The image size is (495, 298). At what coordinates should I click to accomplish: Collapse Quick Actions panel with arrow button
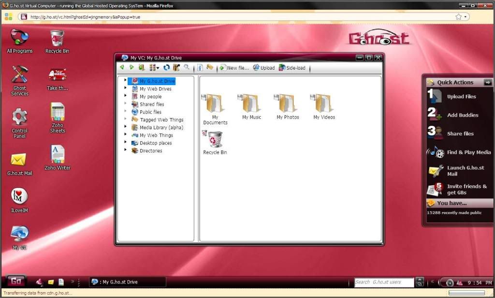pyautogui.click(x=488, y=82)
